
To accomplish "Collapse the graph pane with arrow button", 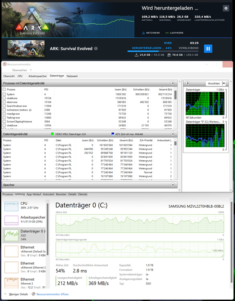I will click(188, 83).
